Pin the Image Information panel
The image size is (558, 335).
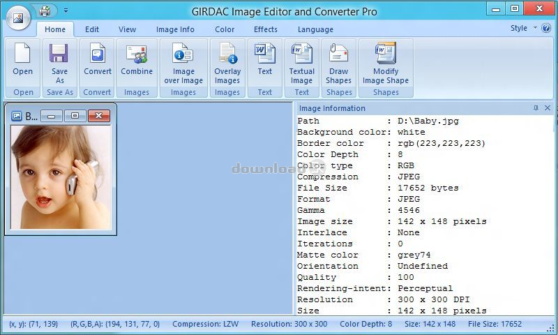point(536,108)
